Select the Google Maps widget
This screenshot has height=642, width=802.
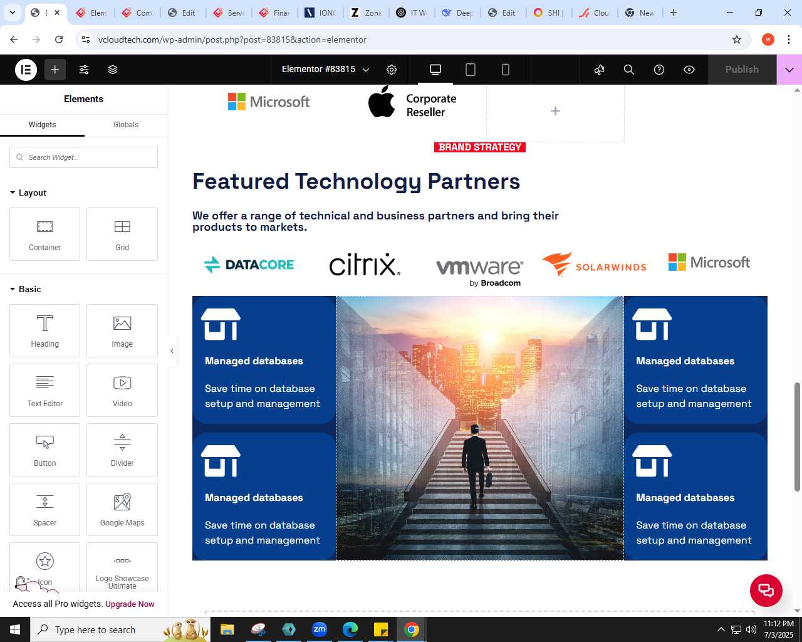(122, 509)
